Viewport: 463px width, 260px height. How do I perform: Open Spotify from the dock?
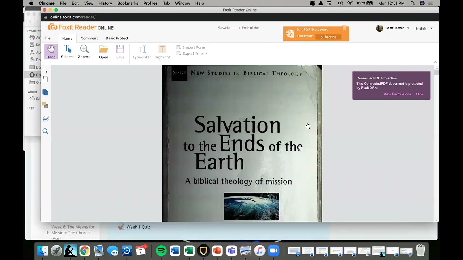[161, 250]
